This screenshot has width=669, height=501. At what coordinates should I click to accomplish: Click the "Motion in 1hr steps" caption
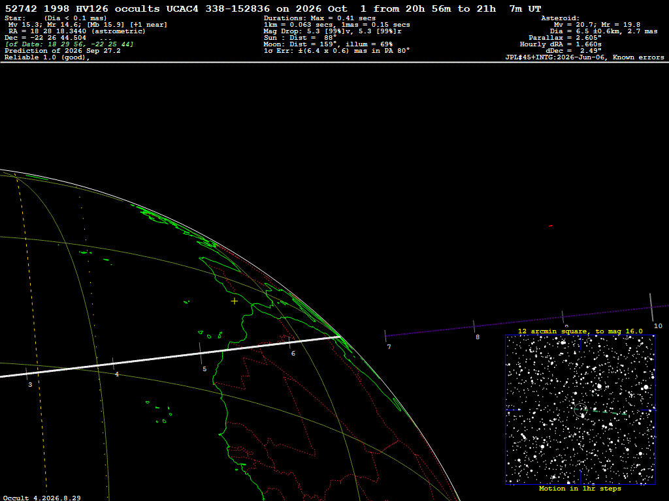tap(580, 489)
